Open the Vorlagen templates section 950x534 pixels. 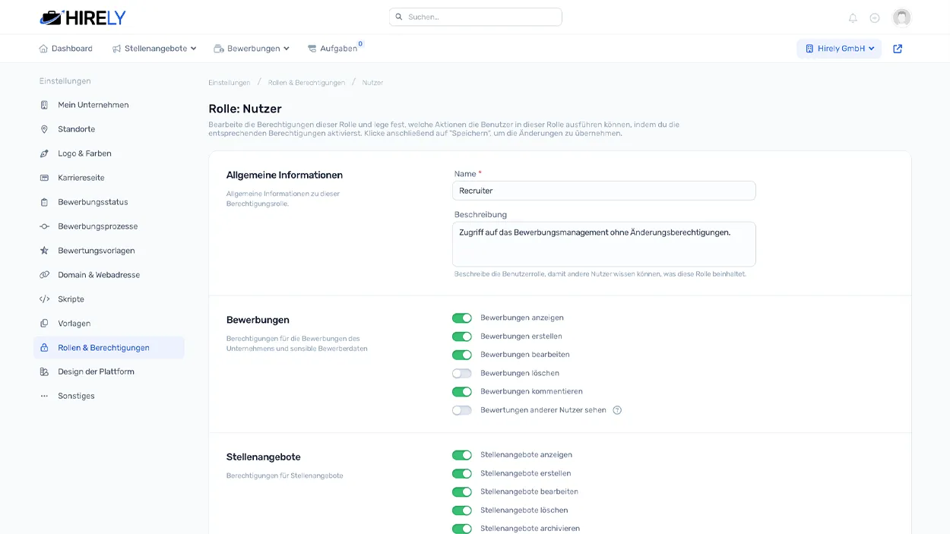[74, 323]
